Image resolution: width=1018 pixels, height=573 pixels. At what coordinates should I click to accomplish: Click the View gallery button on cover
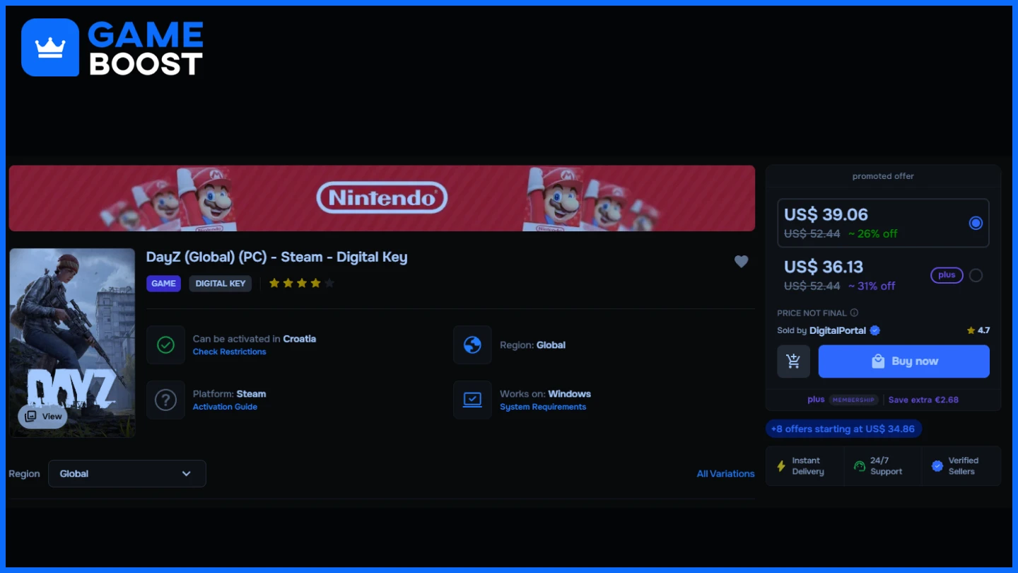point(43,417)
